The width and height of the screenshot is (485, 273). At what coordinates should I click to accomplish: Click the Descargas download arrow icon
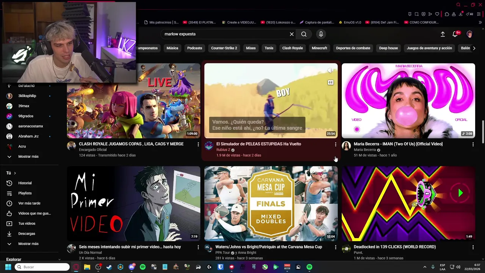pyautogui.click(x=9, y=234)
